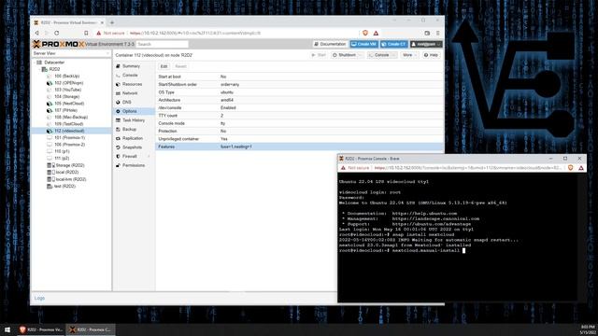The height and width of the screenshot is (336, 598).
Task: Open More dropdown in toolbar
Action: pos(409,55)
